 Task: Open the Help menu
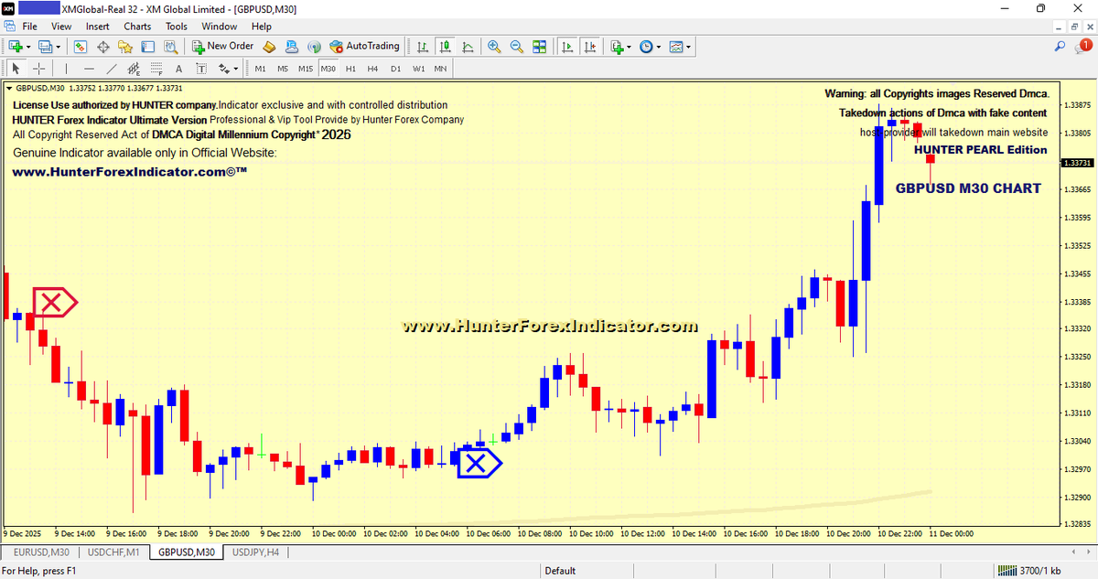click(x=262, y=27)
